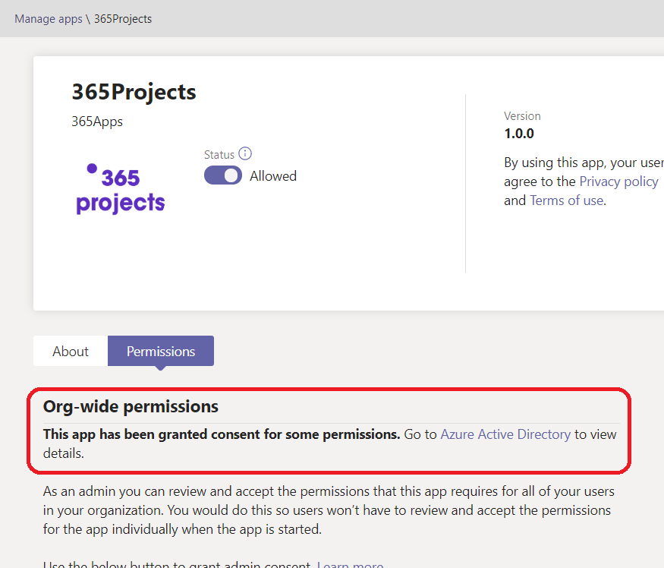
Task: Click the 365Apps publisher name
Action: tap(97, 121)
